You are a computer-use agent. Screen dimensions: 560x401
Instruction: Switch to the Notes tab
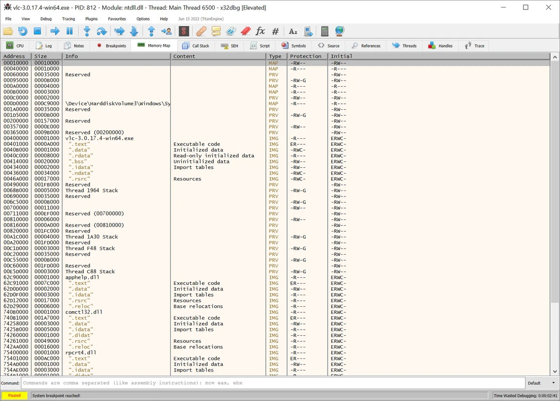[x=74, y=46]
